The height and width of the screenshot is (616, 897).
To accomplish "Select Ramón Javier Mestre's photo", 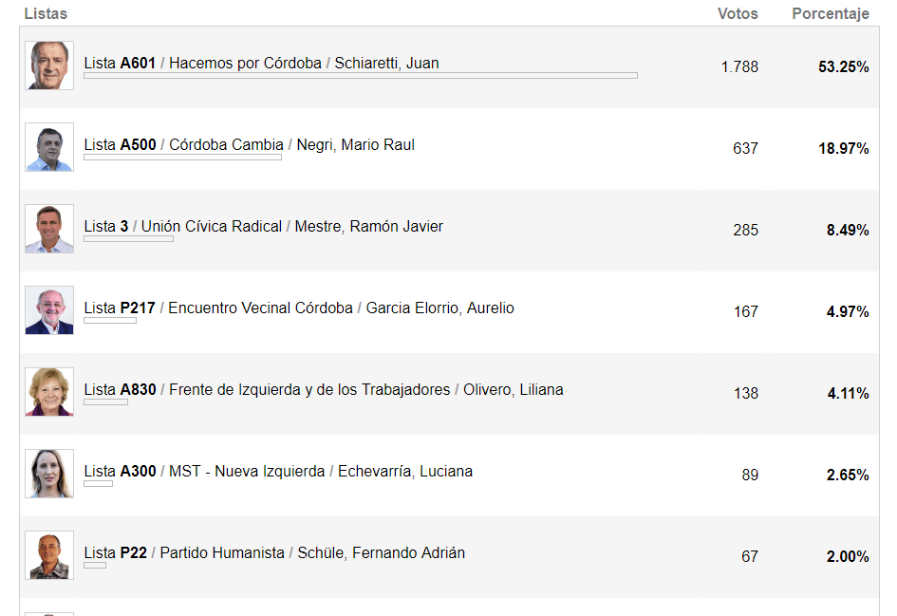I will (x=49, y=229).
